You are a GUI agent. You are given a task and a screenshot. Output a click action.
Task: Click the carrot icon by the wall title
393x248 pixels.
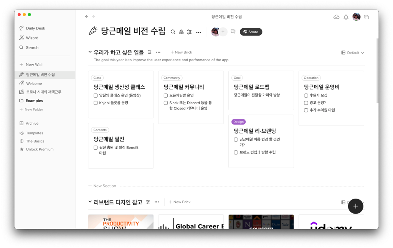93,31
